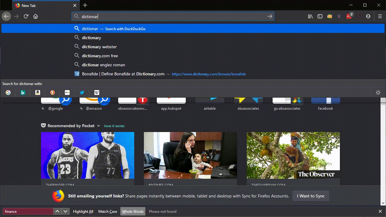Open the go.ebsassociates top site
This screenshot has height=217, width=386.
coord(287,104)
